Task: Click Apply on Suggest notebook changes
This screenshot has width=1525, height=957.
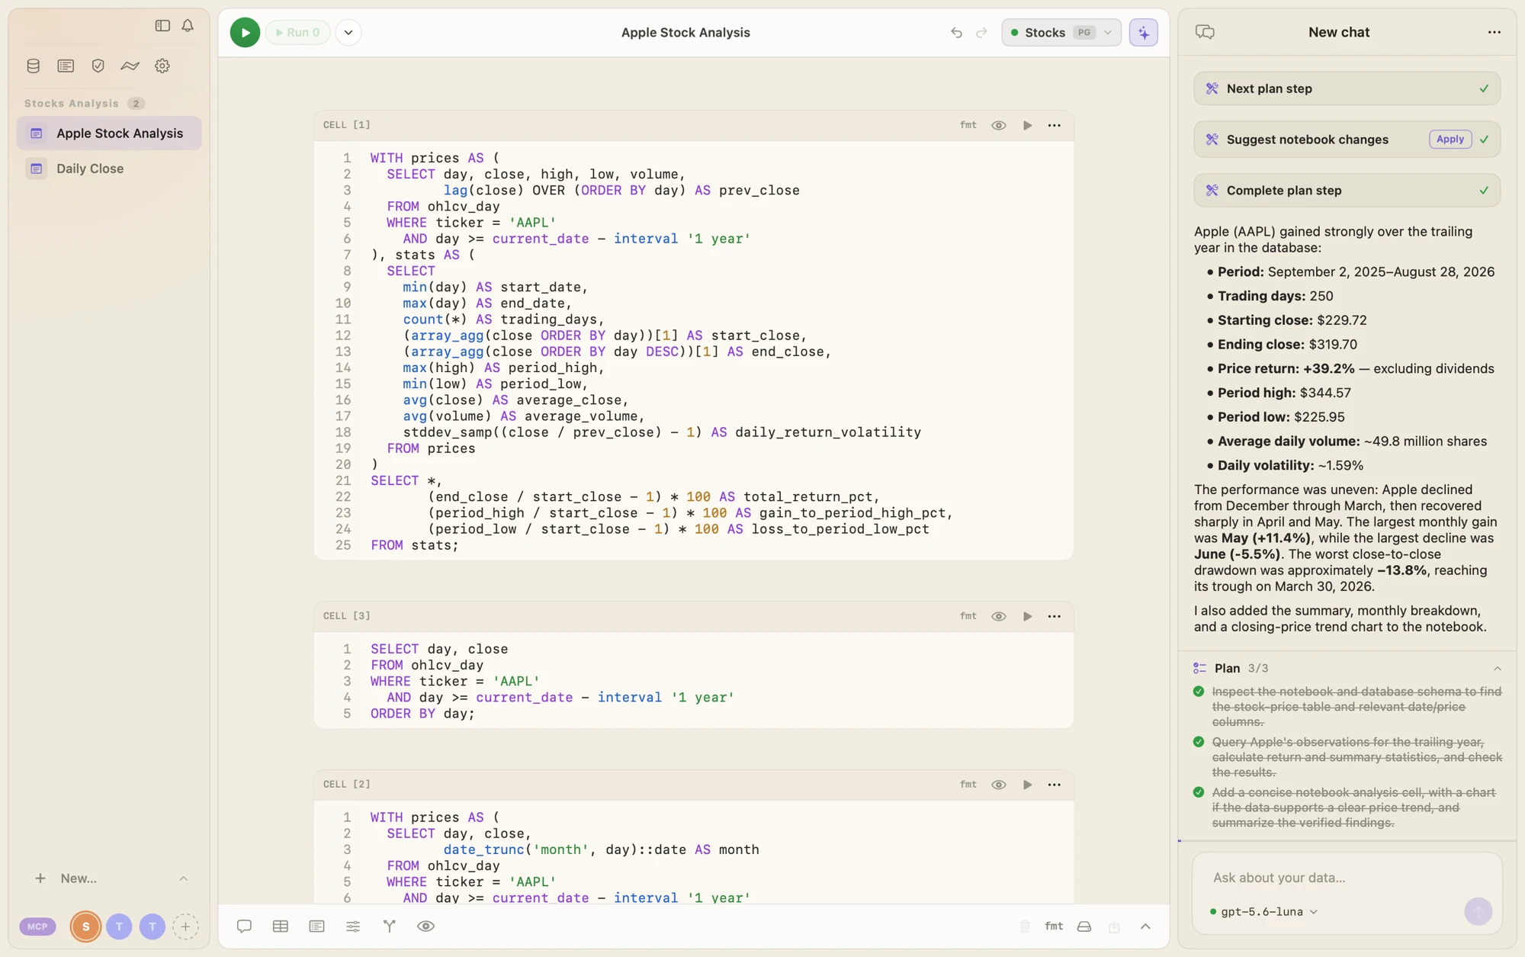Action: pos(1450,140)
